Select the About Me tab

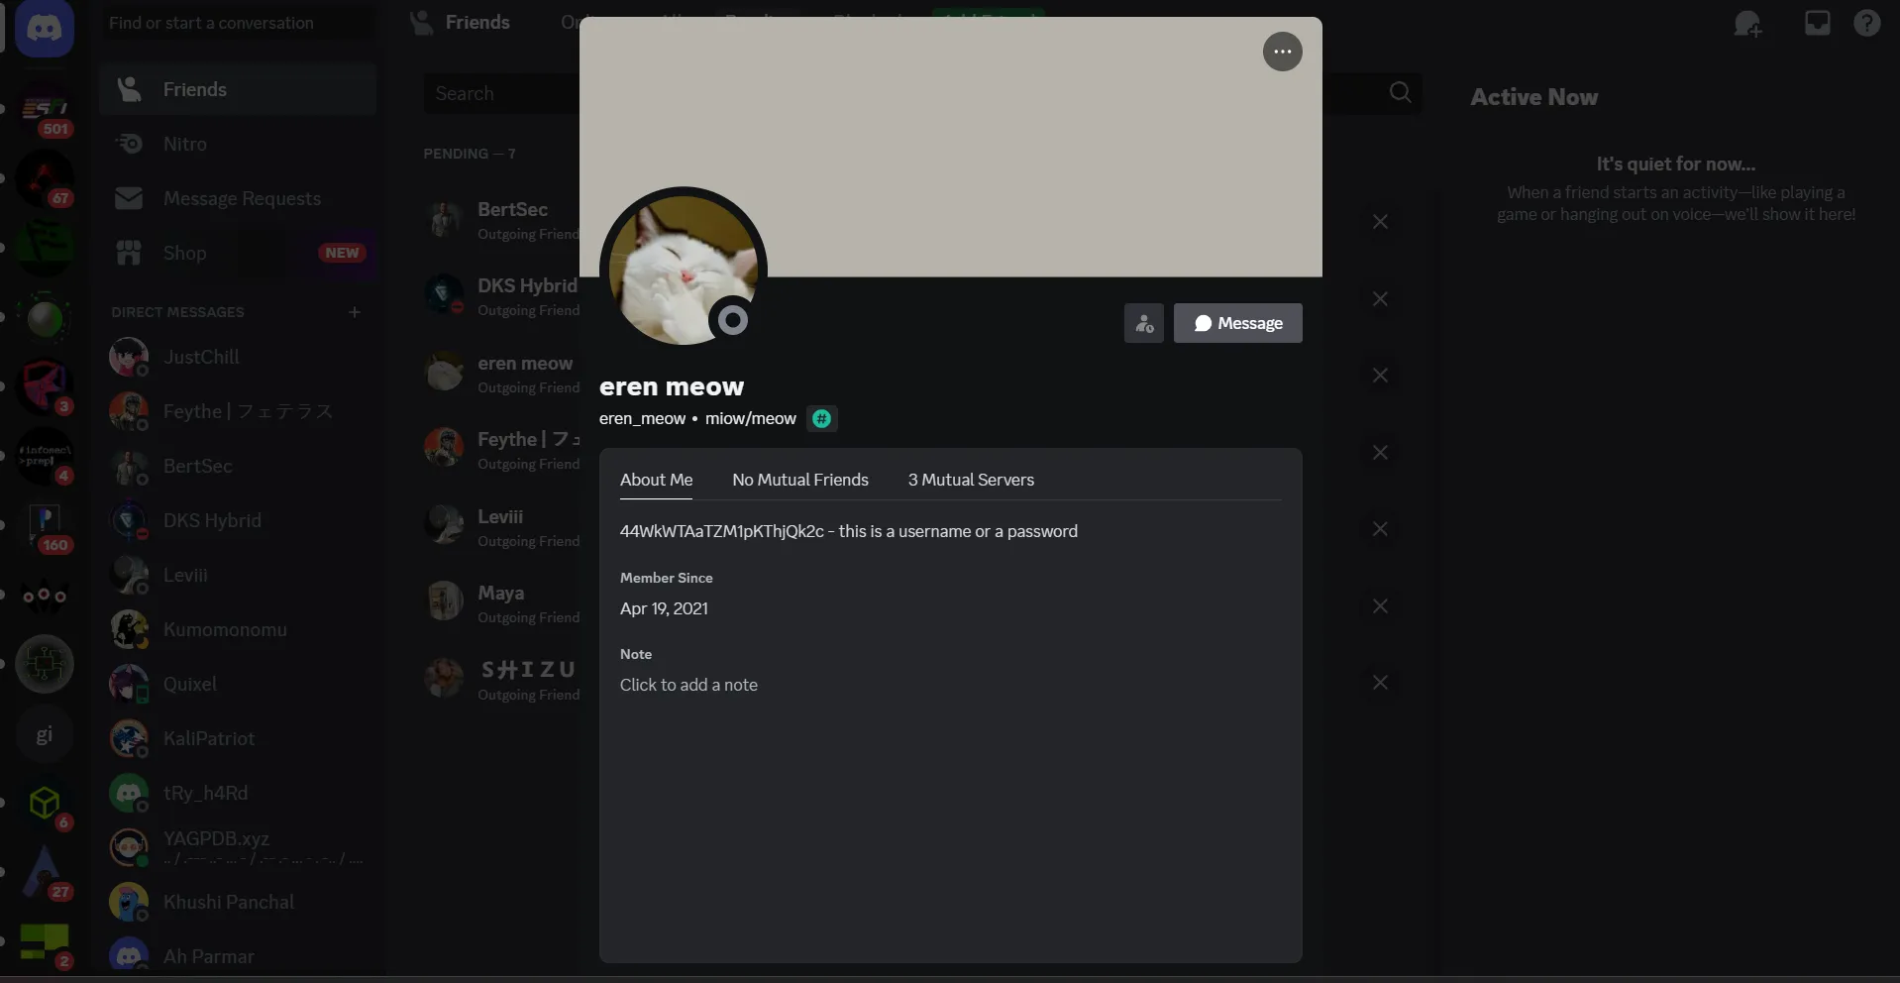click(656, 480)
